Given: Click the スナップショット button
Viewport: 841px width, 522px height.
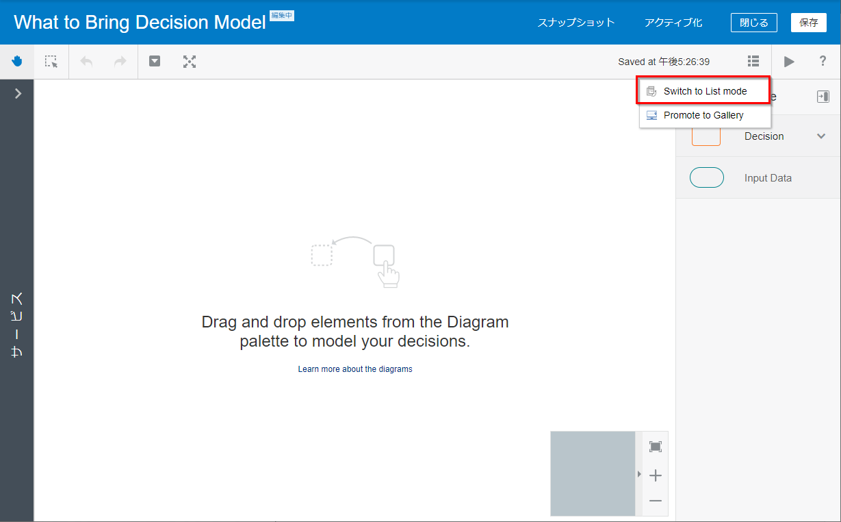Looking at the screenshot, I should click(576, 23).
